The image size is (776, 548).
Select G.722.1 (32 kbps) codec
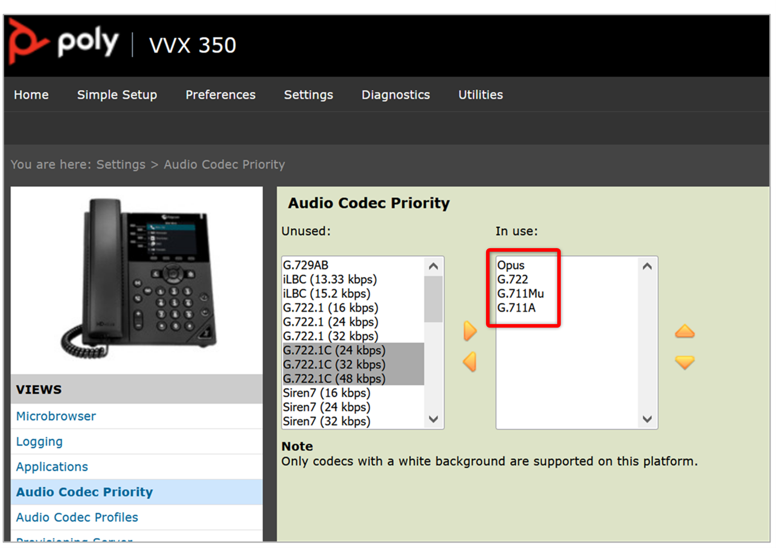(x=353, y=336)
